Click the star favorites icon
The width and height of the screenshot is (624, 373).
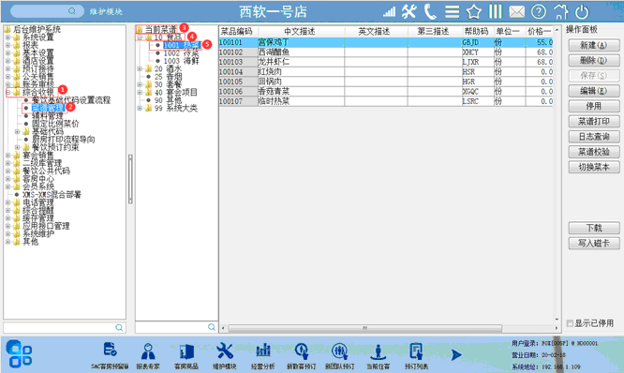(473, 11)
